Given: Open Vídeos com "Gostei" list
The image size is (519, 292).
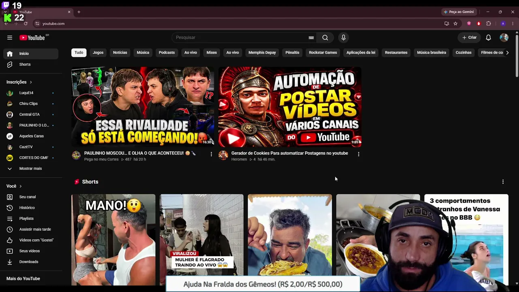Looking at the screenshot, I should click(31, 240).
